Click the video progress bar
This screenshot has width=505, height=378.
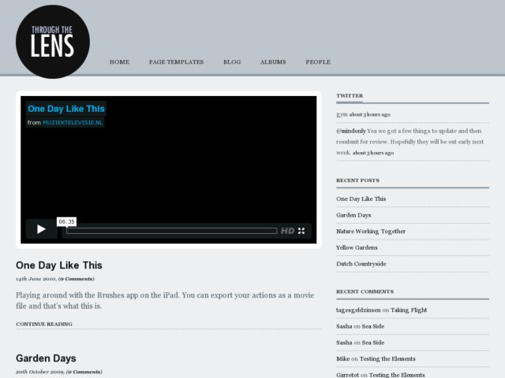coord(171,231)
